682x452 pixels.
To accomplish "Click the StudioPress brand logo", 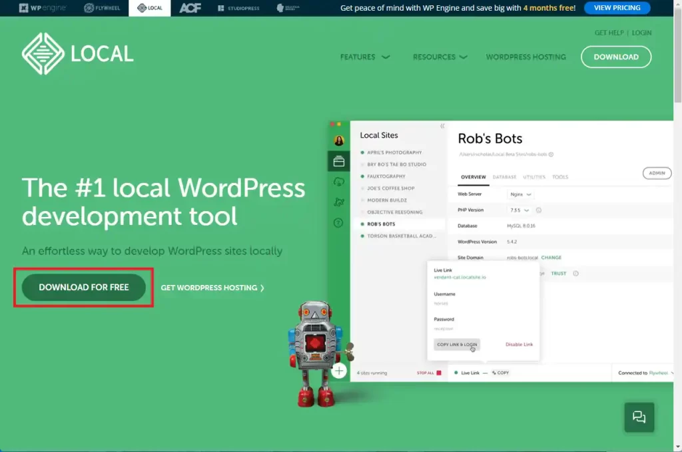I will click(x=238, y=8).
